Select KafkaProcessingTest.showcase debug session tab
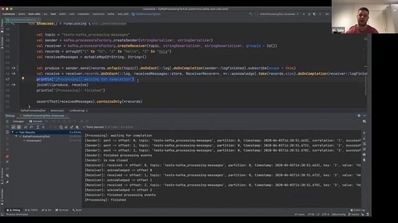Viewport: 398px width, 223px height. (44, 116)
